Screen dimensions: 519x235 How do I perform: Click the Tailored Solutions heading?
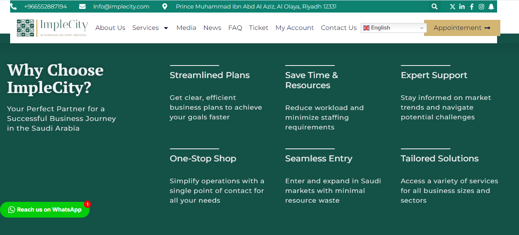pyautogui.click(x=439, y=159)
